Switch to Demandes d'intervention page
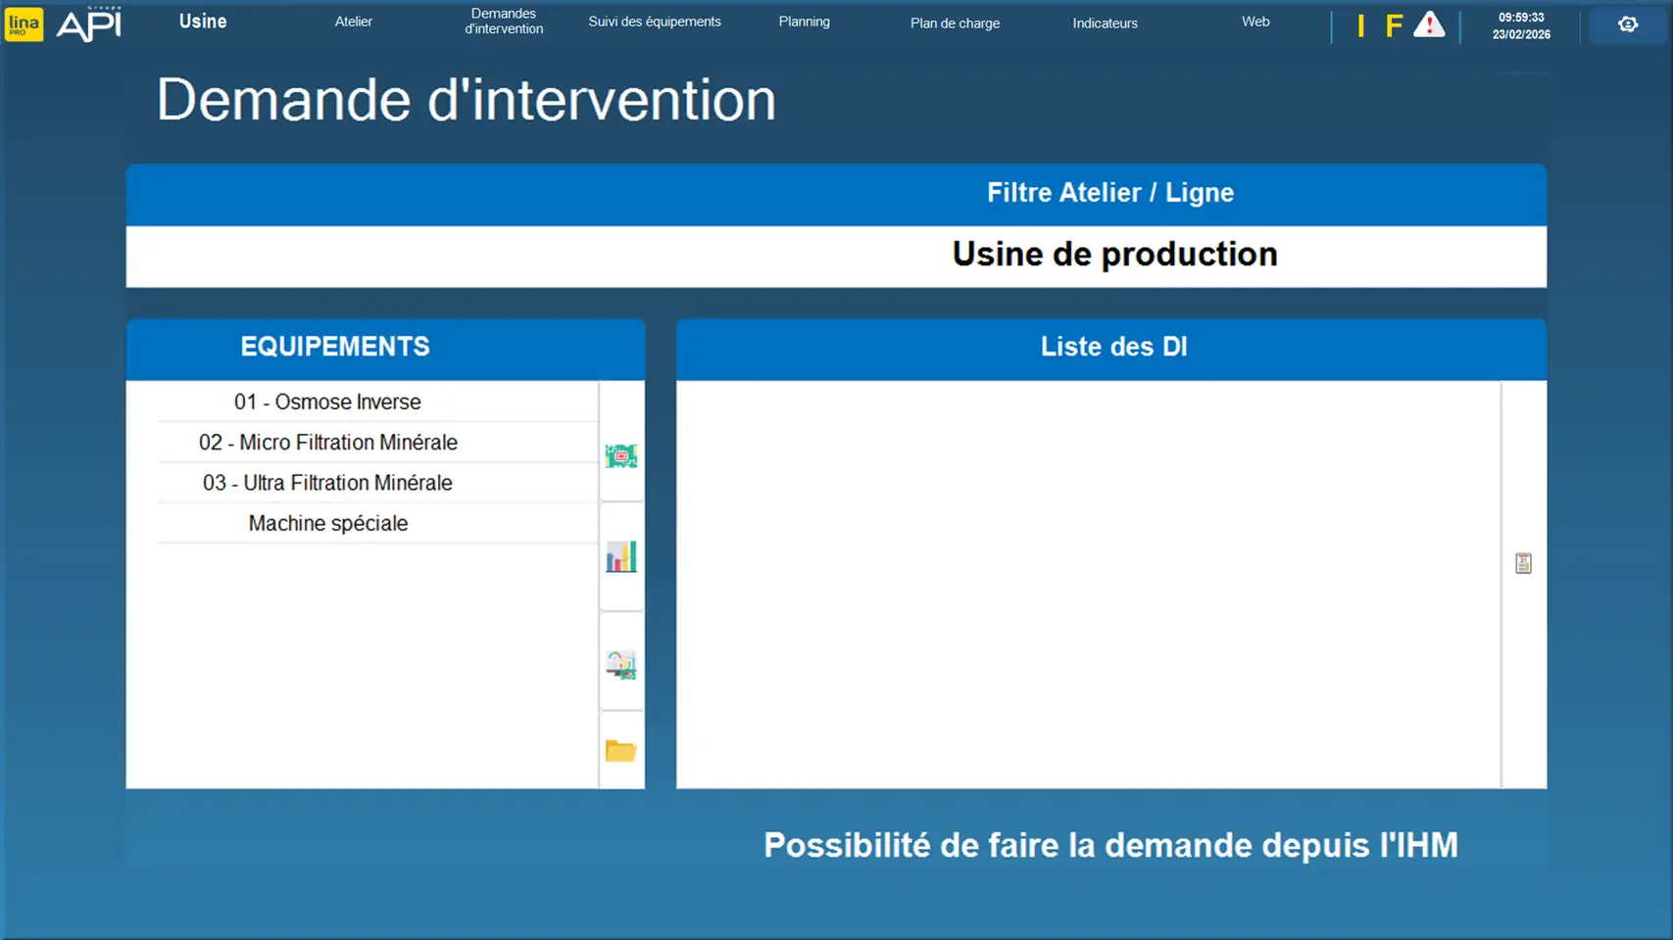The height and width of the screenshot is (940, 1673). pos(504,22)
